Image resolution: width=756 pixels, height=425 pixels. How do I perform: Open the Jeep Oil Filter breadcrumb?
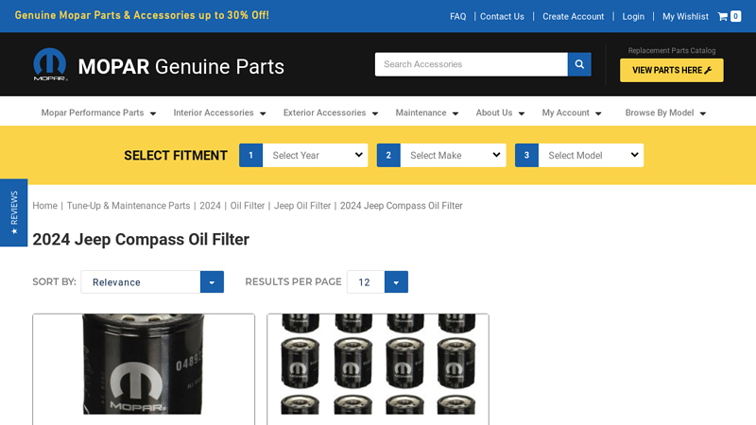[x=302, y=206]
